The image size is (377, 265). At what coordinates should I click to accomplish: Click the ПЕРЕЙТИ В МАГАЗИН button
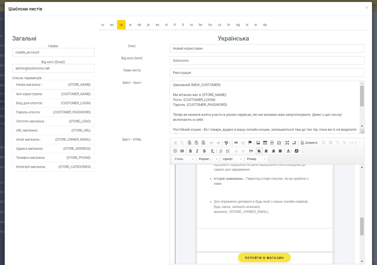[264, 258]
